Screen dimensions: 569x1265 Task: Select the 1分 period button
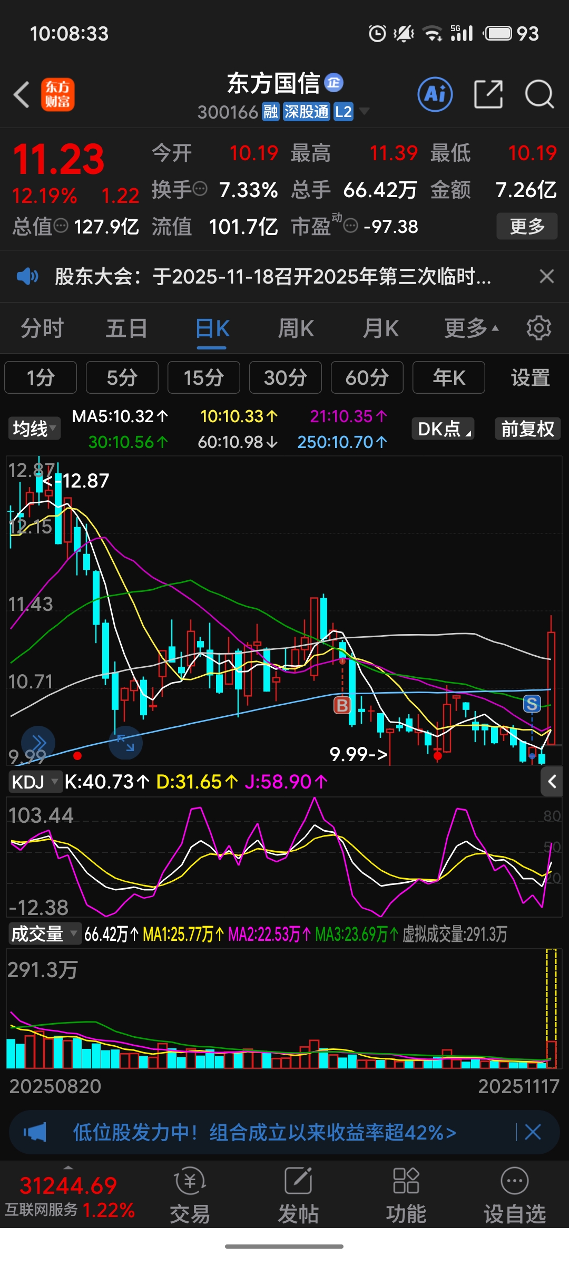pyautogui.click(x=41, y=377)
